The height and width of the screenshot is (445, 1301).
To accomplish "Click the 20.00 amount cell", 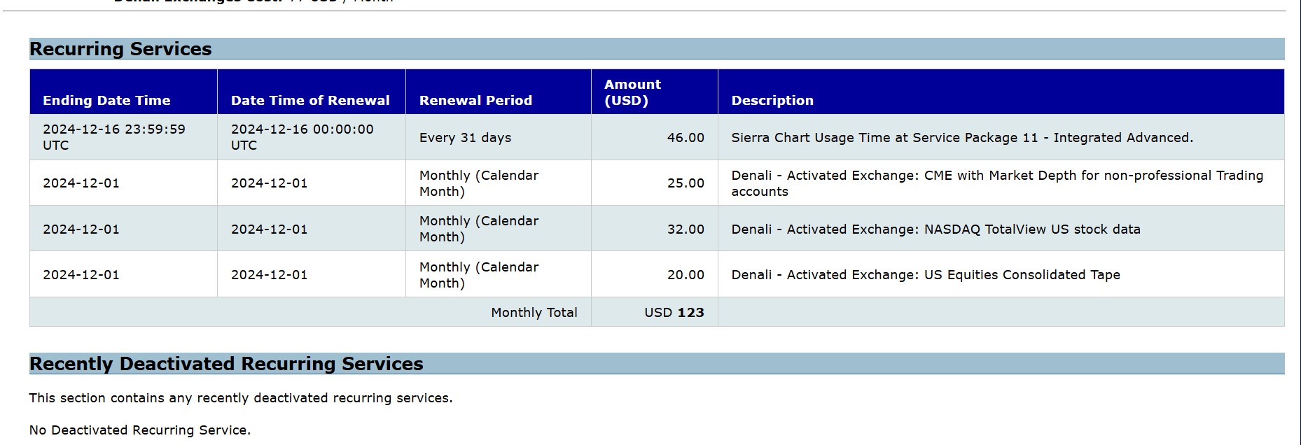I will click(x=686, y=275).
